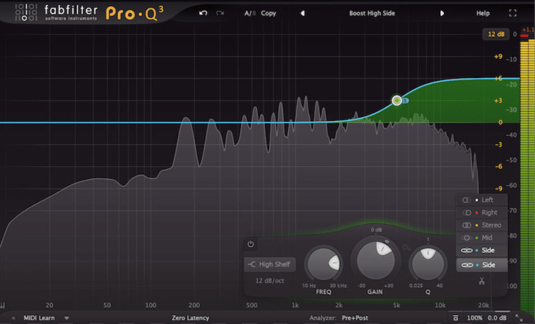This screenshot has height=324, width=535.
Task: Toggle the Gain-Q interaction gear icon
Action: (x=405, y=247)
